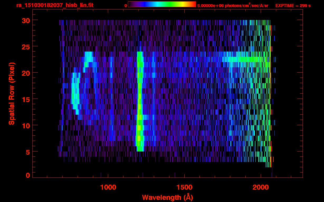
Task: Click the Spatial Row (Pixel) axis title
Action: click(12, 93)
